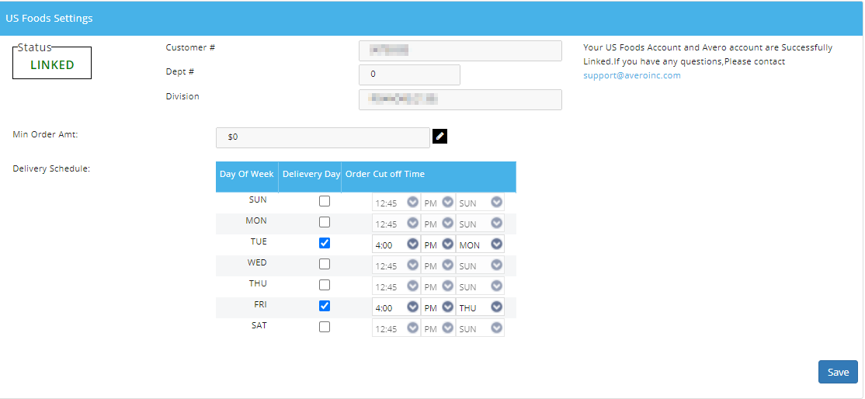Click the US Foods Settings title
The width and height of the screenshot is (865, 399).
click(49, 18)
